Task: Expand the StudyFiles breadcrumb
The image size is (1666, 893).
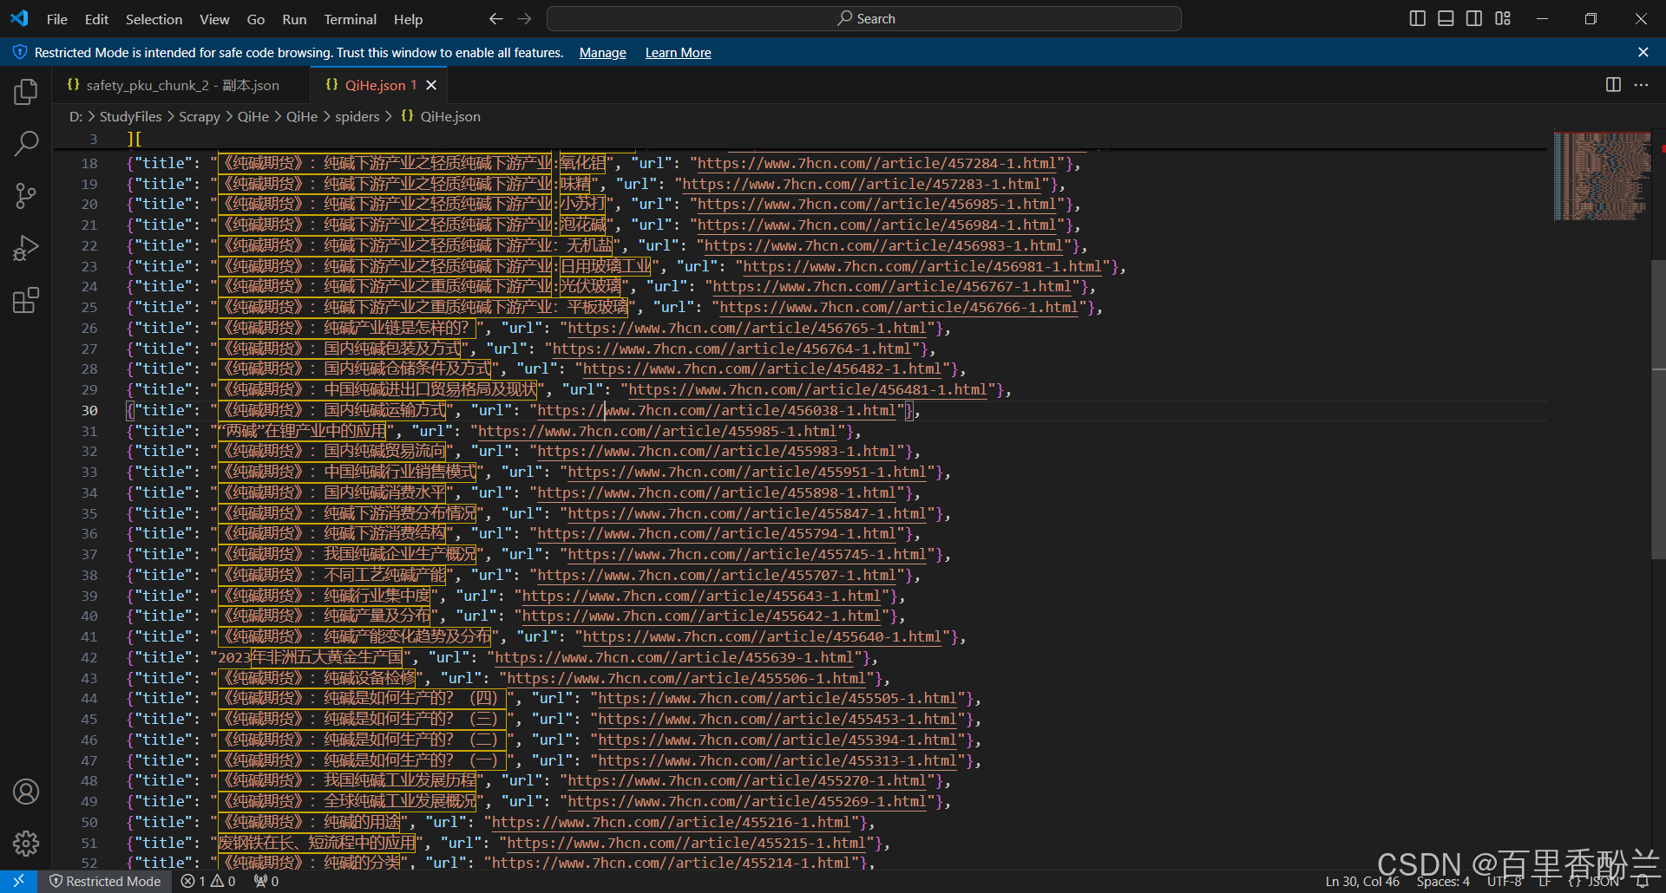Action: [130, 116]
